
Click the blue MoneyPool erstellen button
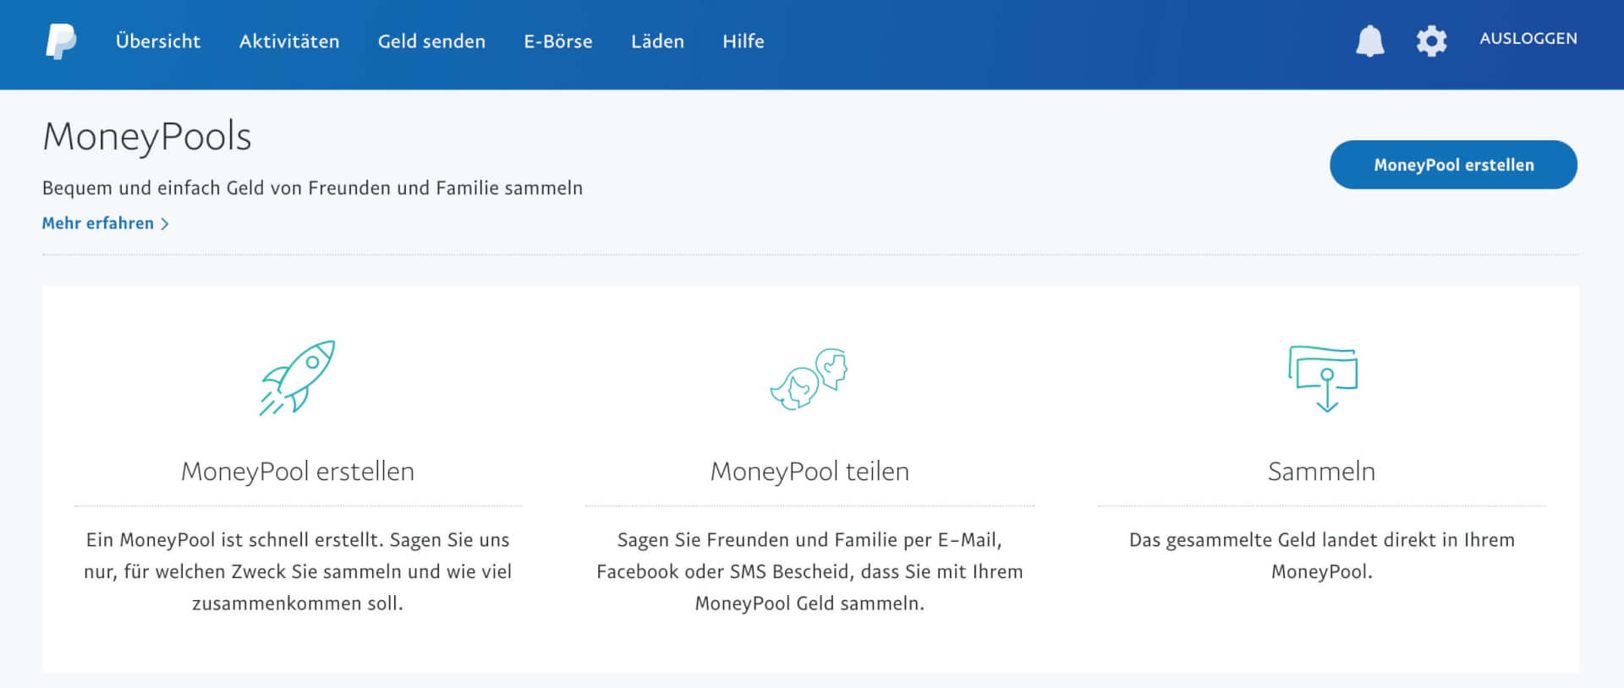pos(1453,165)
